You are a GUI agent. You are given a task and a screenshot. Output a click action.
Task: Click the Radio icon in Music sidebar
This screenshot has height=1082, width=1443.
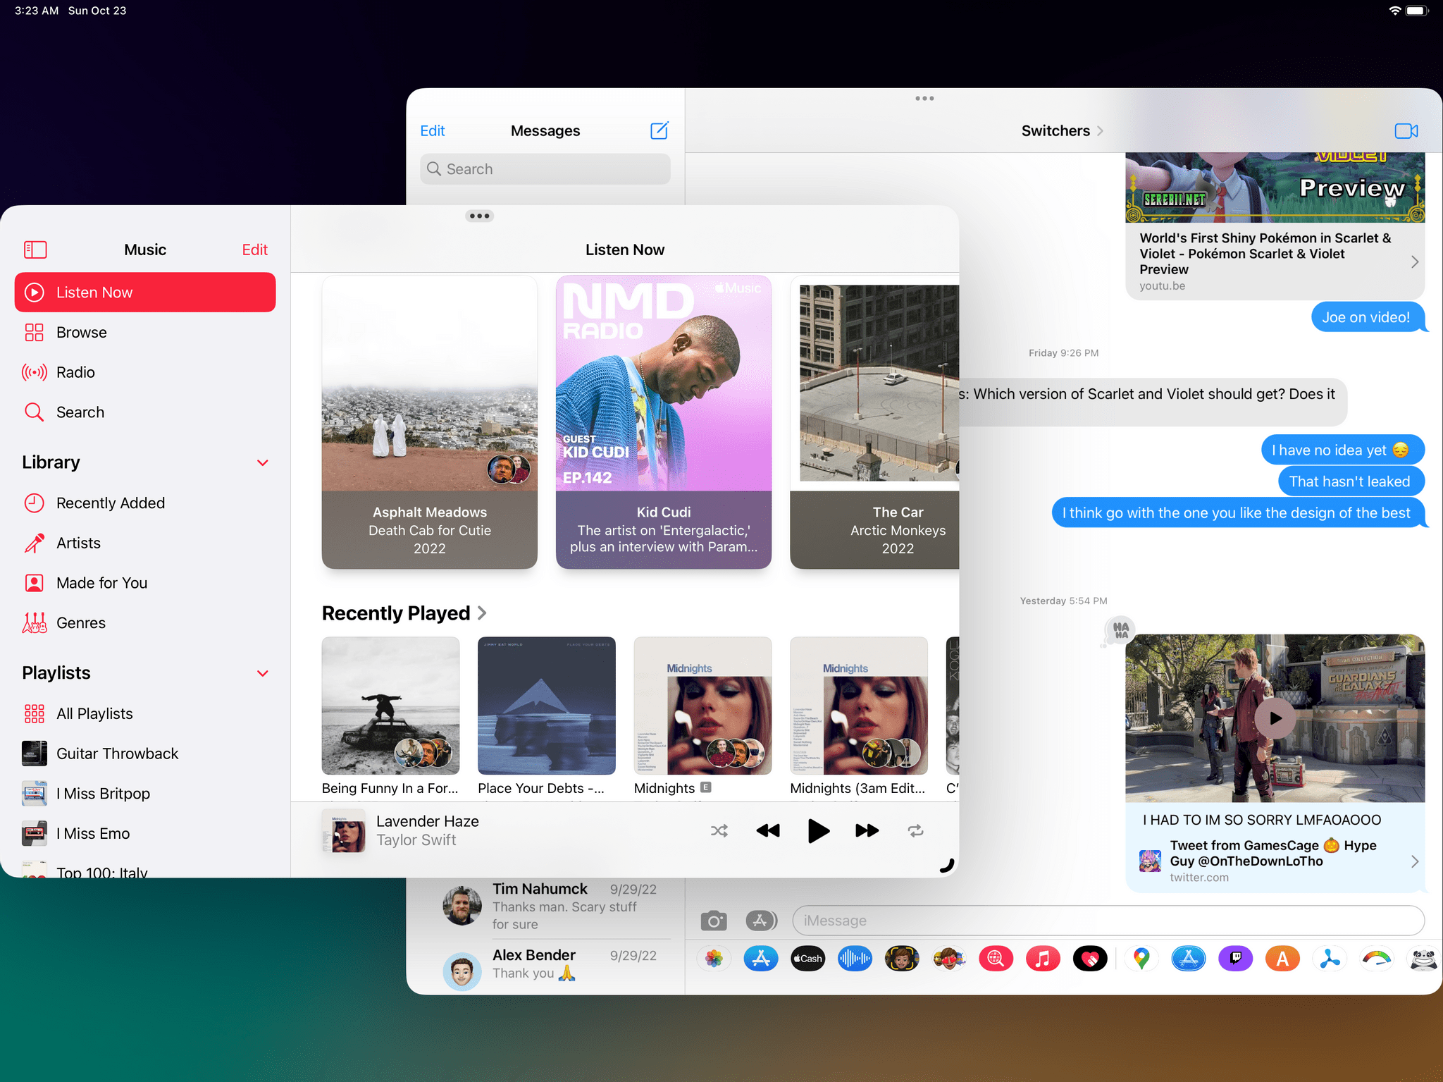tap(33, 371)
